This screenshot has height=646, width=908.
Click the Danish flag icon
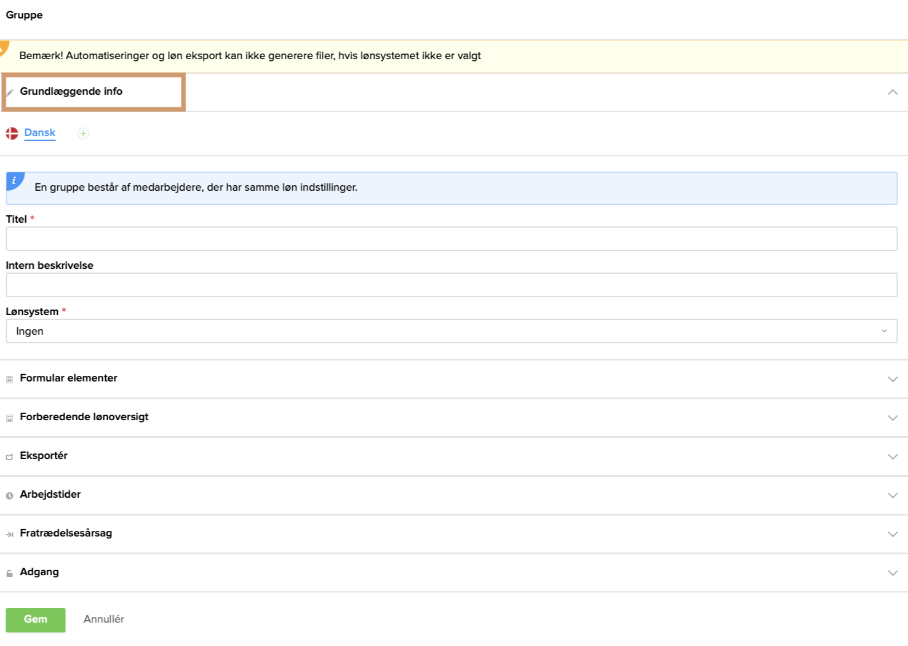click(12, 134)
